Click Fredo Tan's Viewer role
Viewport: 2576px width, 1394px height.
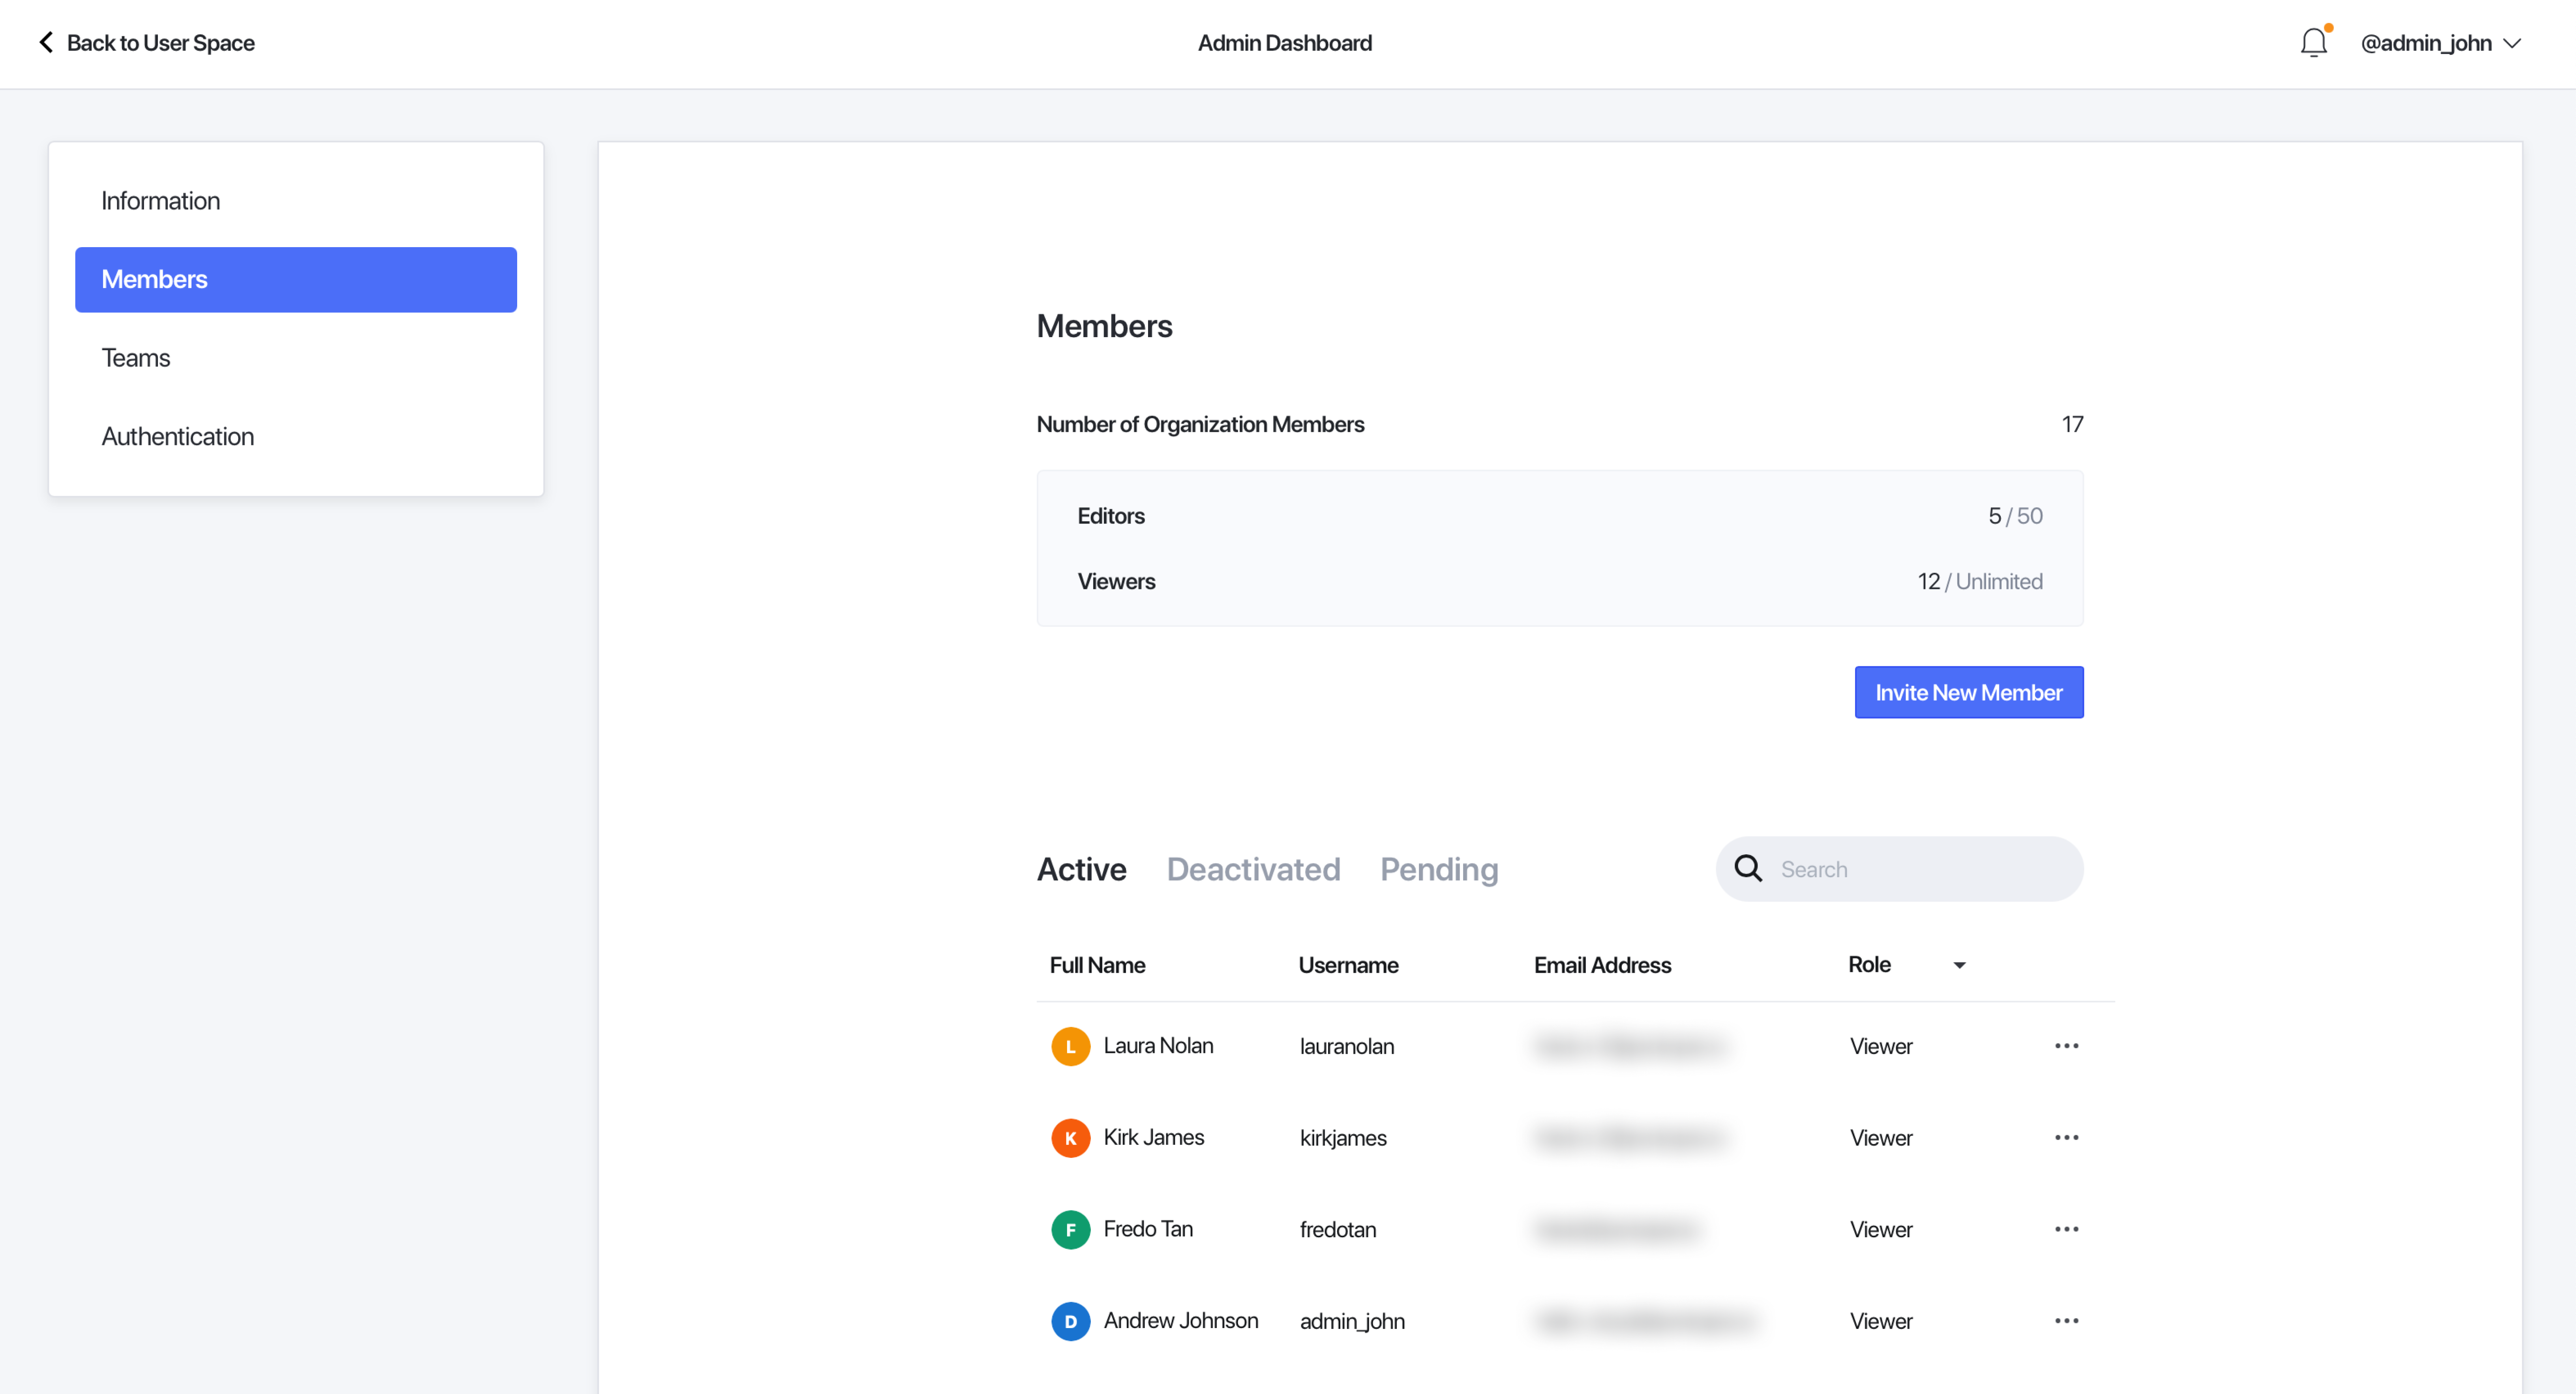point(1881,1230)
